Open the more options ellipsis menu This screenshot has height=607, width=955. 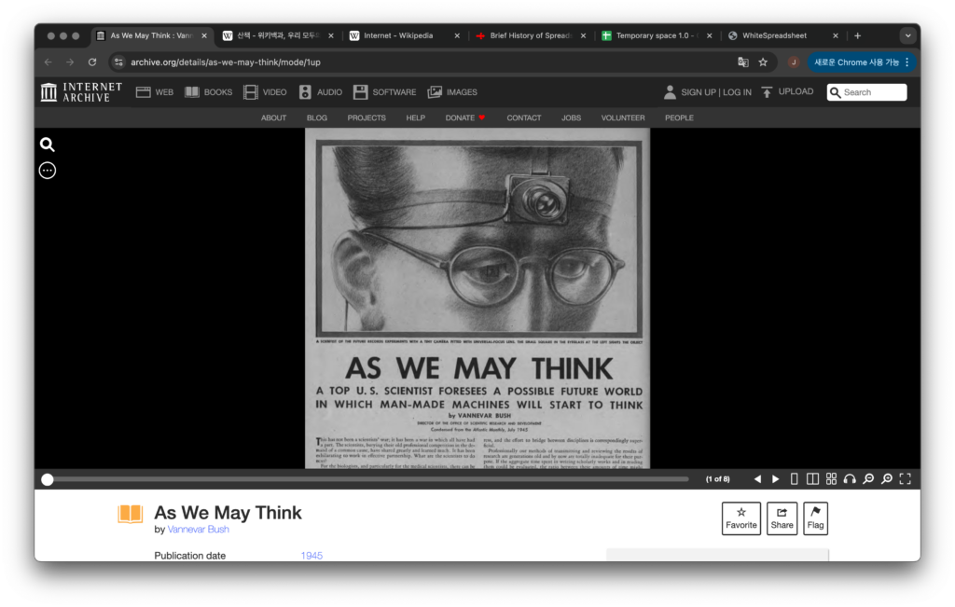(48, 171)
